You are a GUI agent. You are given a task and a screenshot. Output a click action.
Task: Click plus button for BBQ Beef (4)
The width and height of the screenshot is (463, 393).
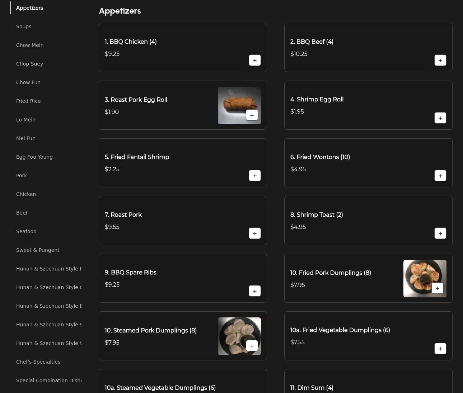point(440,60)
